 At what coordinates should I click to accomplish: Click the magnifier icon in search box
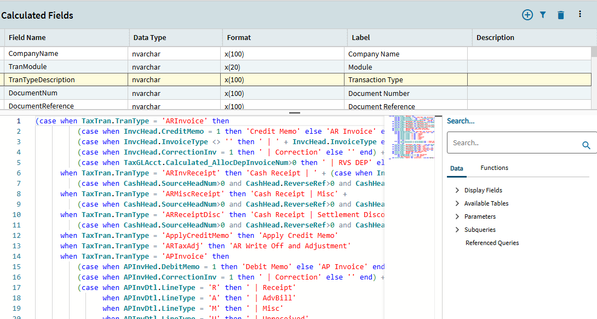pyautogui.click(x=586, y=145)
